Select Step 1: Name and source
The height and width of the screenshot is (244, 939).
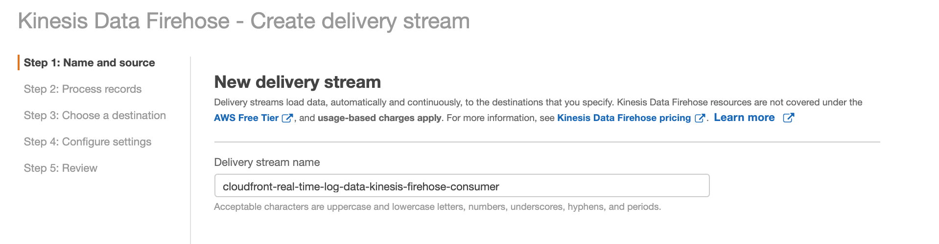tap(89, 62)
